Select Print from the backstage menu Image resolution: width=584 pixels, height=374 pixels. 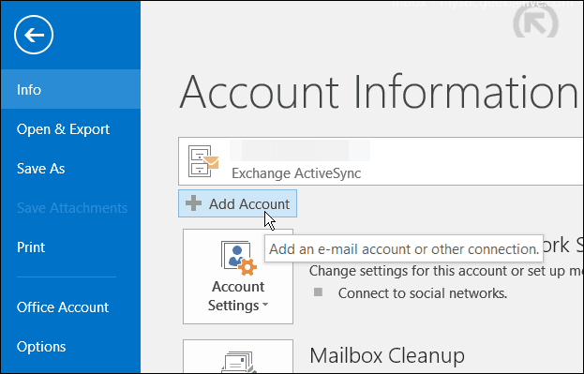[70, 247]
